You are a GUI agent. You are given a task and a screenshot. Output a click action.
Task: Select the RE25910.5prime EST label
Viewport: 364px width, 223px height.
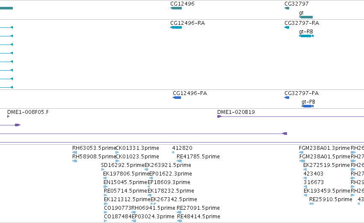[x=331, y=199]
